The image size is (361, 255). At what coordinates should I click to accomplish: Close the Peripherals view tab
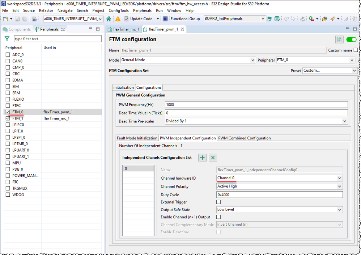(63, 29)
